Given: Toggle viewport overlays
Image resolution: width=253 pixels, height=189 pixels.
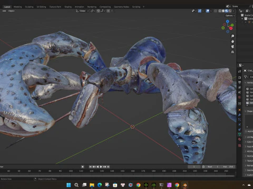Looking at the screenshot, I should [208, 11].
